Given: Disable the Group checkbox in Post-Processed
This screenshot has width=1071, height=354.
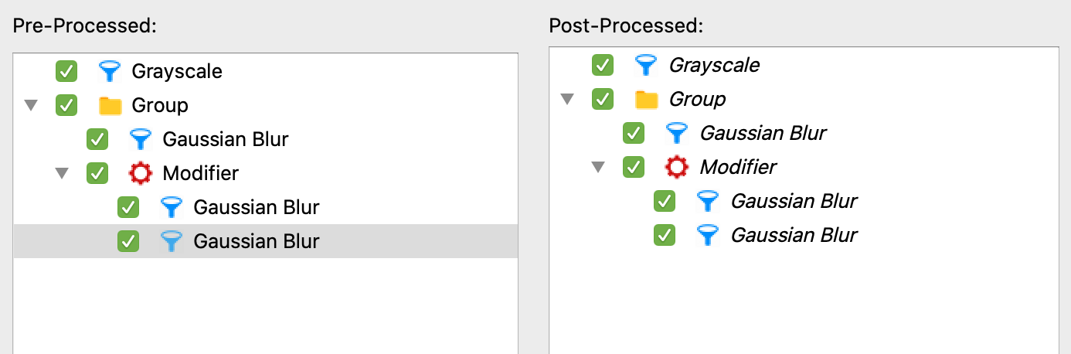Looking at the screenshot, I should tap(603, 99).
